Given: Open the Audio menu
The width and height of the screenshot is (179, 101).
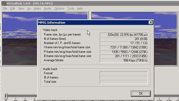Looking at the screenshot, I should pyautogui.click(x=48, y=8).
